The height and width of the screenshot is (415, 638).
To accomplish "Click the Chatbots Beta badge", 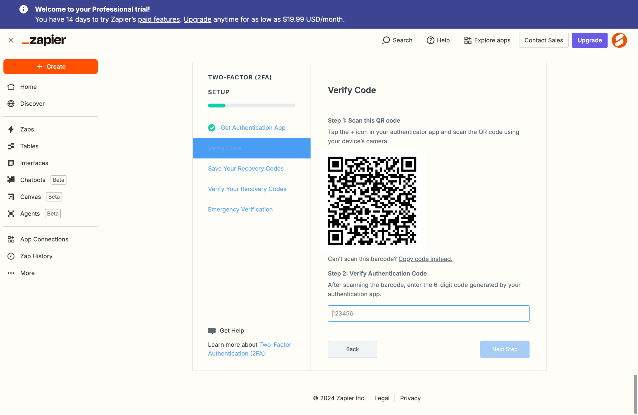I will pos(58,180).
